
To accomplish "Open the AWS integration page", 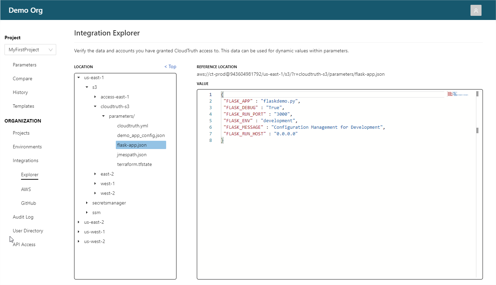I will pyautogui.click(x=26, y=189).
